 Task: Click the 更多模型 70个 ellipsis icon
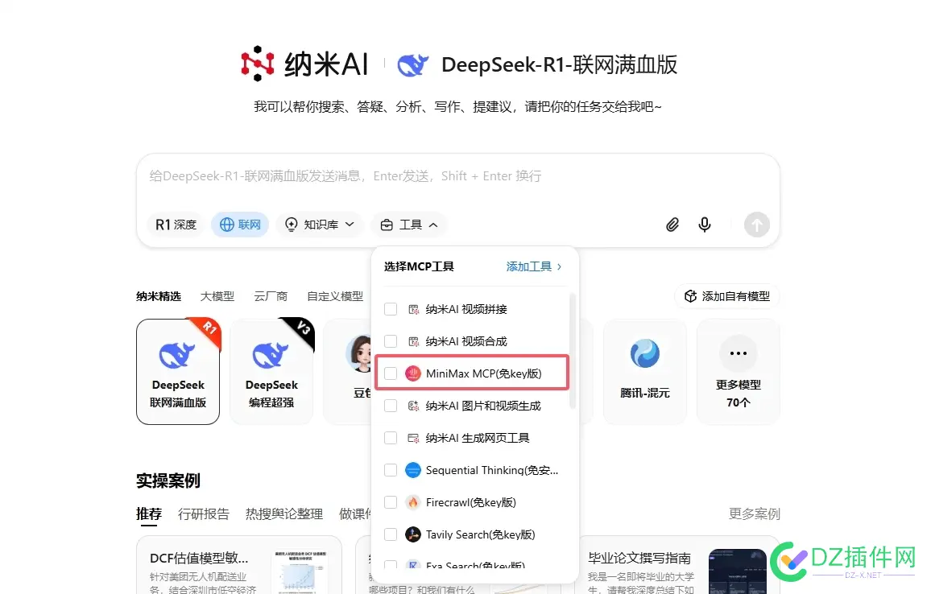coord(738,353)
